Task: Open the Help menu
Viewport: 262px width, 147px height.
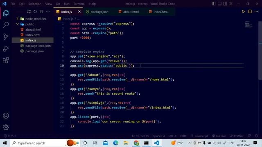Action: (x=92, y=4)
